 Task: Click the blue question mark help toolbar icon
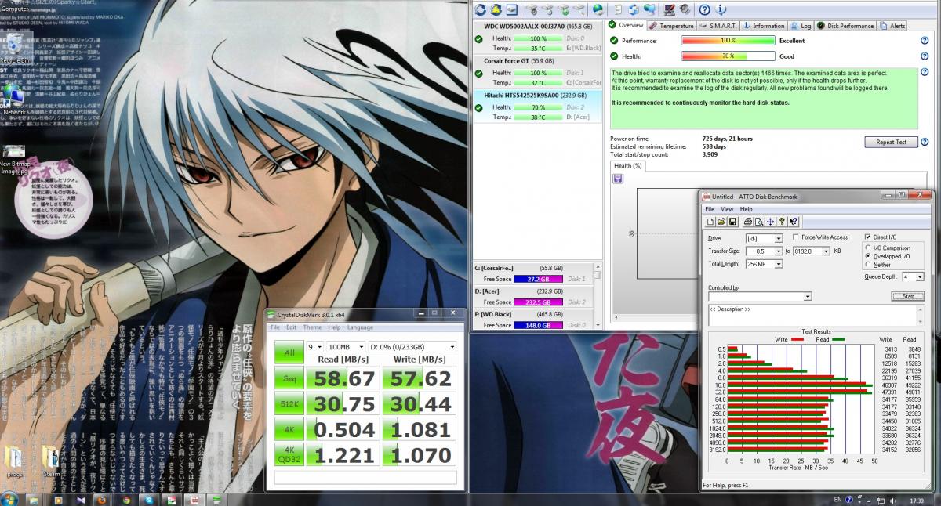(704, 9)
